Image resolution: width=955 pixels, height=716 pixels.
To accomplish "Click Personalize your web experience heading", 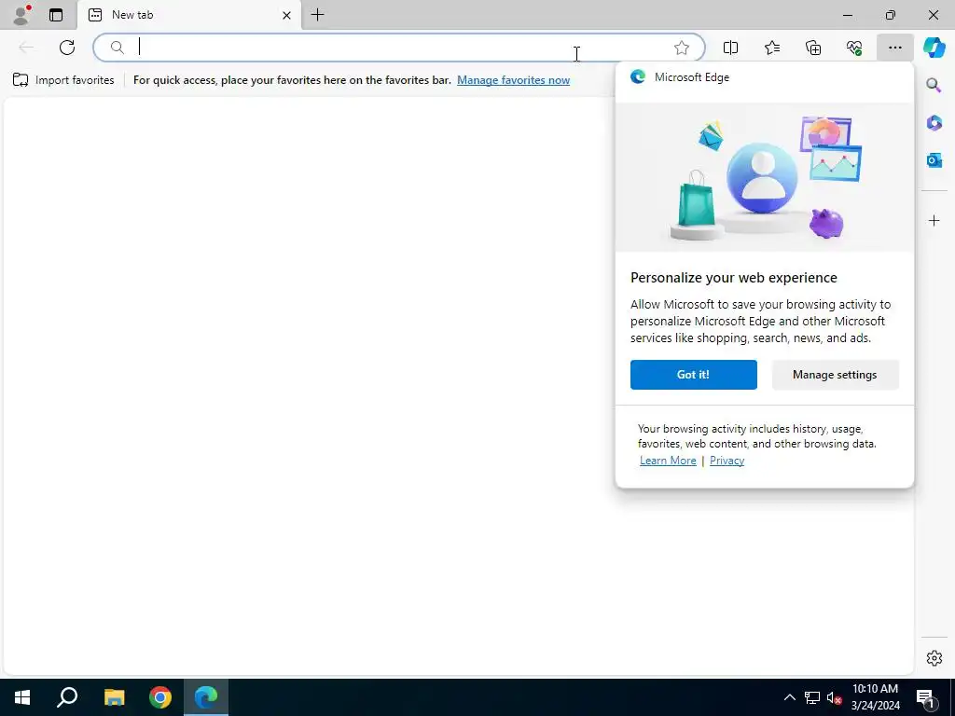I will (733, 278).
